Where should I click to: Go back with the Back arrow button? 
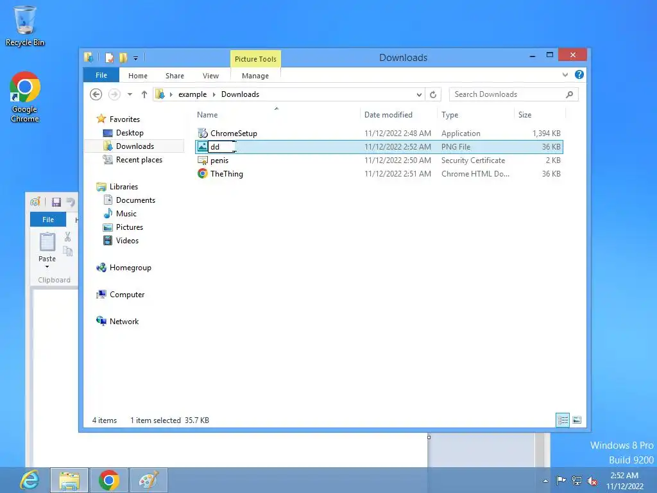tap(96, 94)
